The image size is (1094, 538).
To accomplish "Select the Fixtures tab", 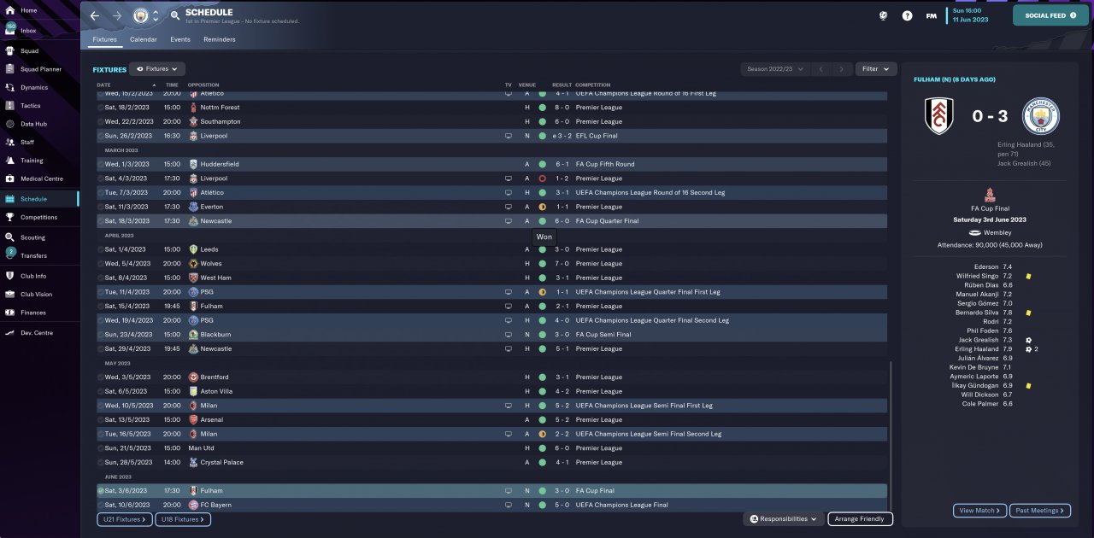I will pos(104,39).
